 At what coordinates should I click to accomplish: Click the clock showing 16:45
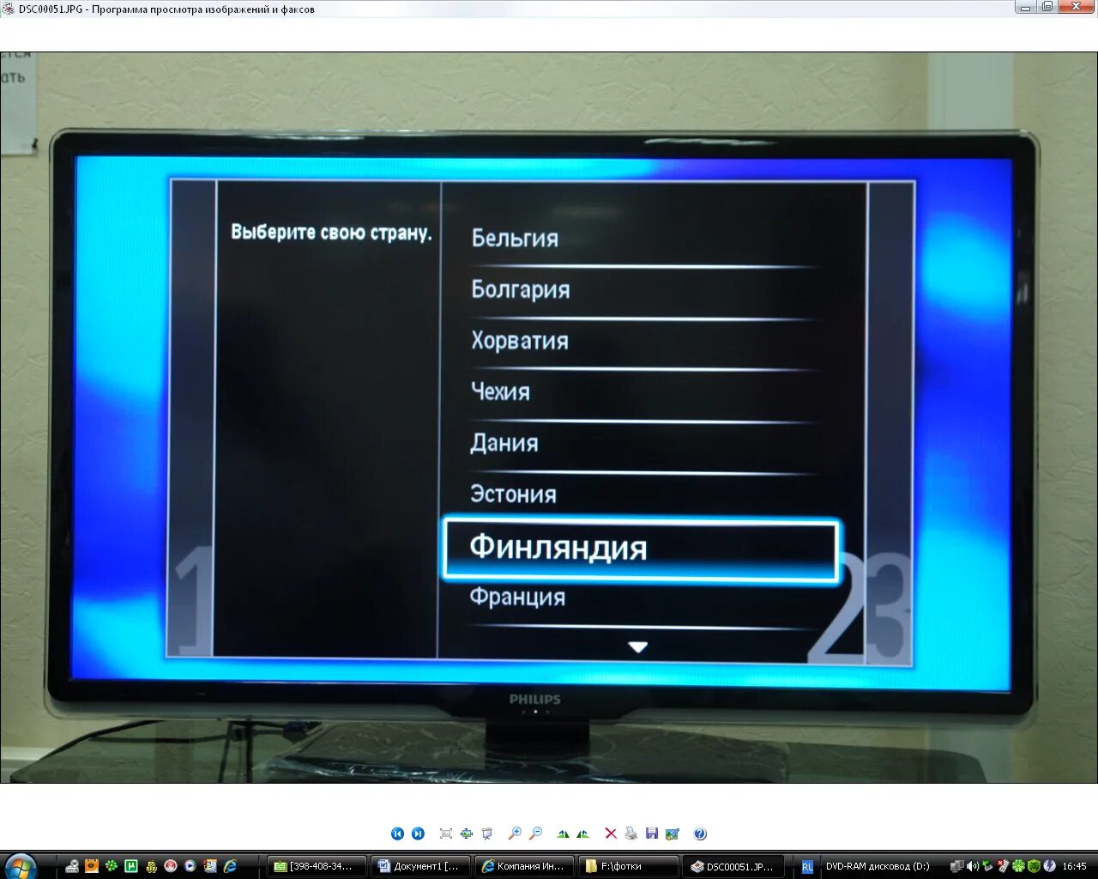click(1074, 866)
